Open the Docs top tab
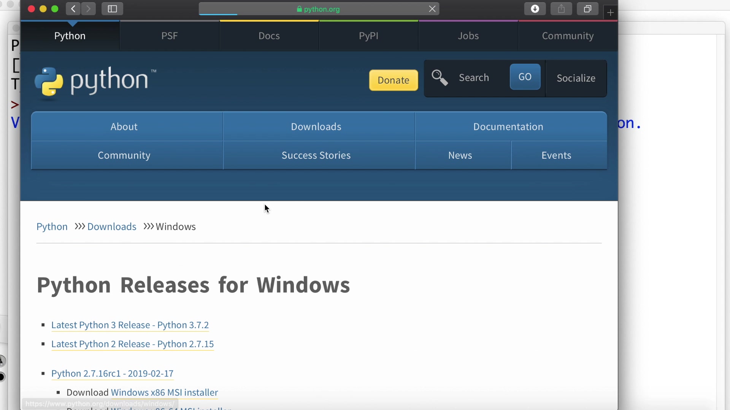The width and height of the screenshot is (730, 410). 269,36
